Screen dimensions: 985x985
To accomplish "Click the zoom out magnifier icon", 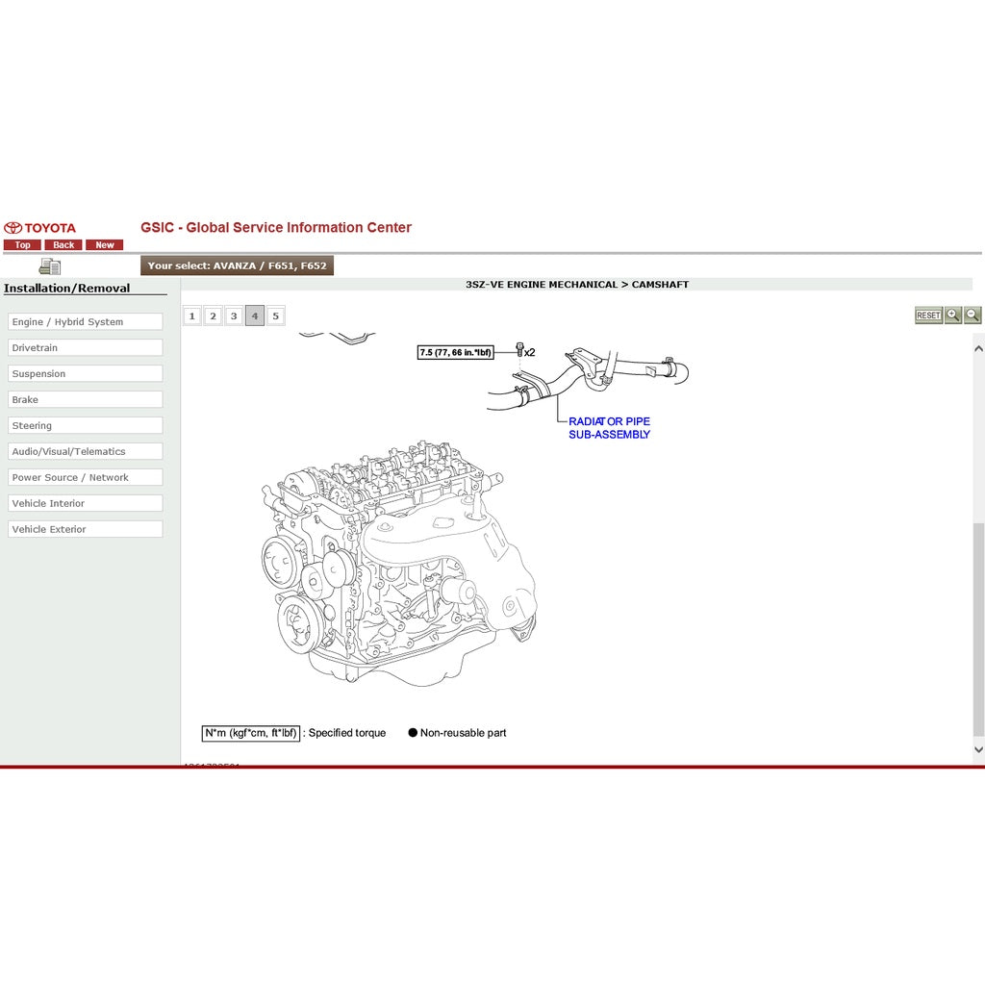I will [x=972, y=315].
